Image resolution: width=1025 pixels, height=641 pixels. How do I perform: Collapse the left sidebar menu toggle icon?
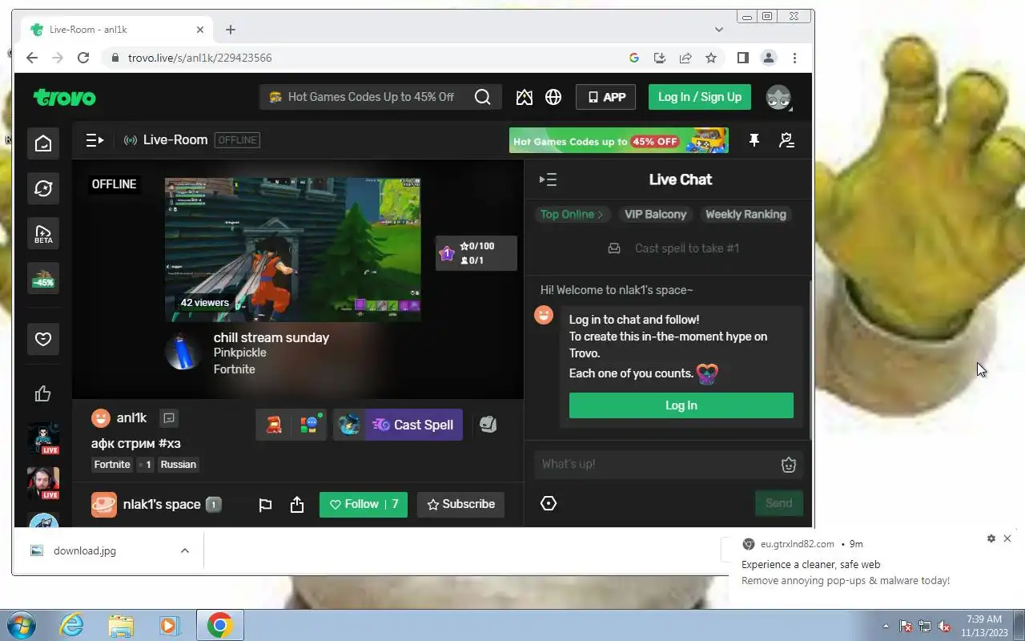94,140
